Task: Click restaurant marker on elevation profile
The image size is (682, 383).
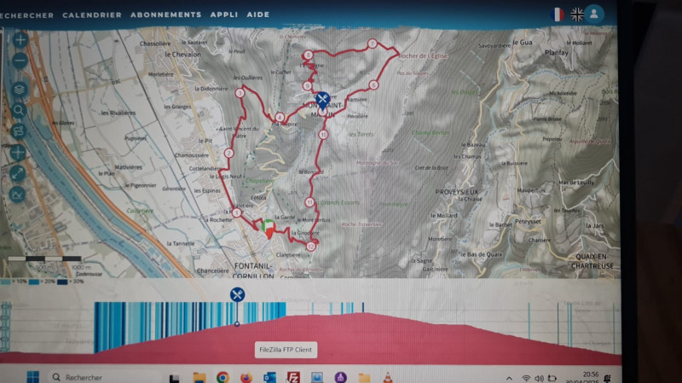Action: 237,295
